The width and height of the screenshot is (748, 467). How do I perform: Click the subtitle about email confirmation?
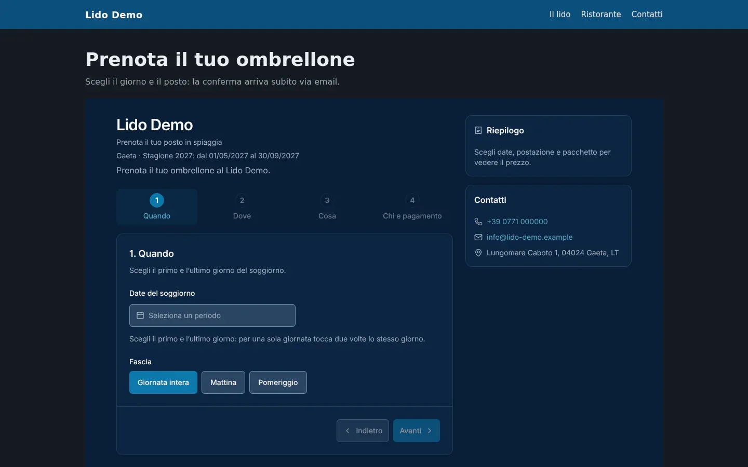point(212,81)
